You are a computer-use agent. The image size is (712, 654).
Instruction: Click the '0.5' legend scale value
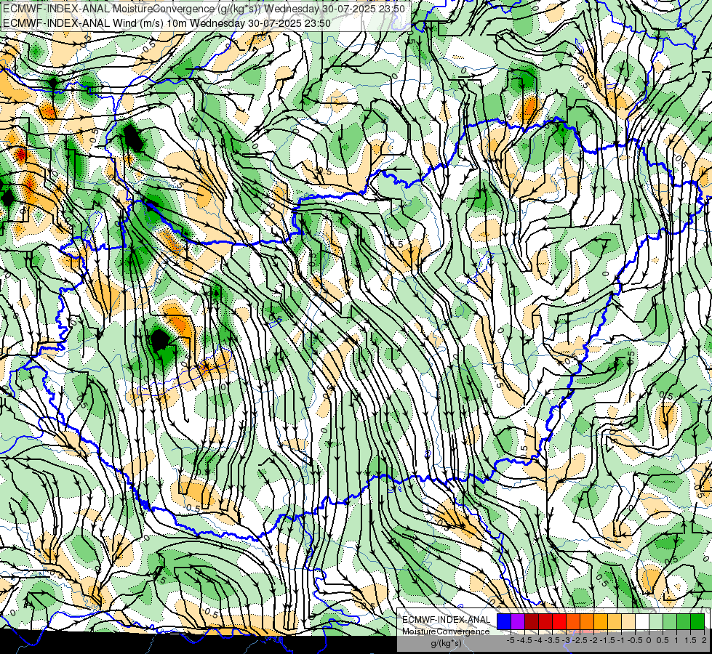pyautogui.click(x=663, y=640)
